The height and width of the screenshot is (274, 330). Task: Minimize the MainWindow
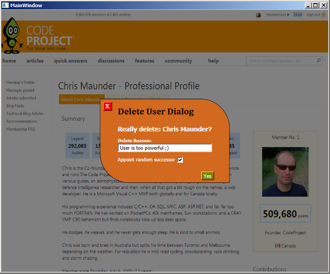click(308, 5)
